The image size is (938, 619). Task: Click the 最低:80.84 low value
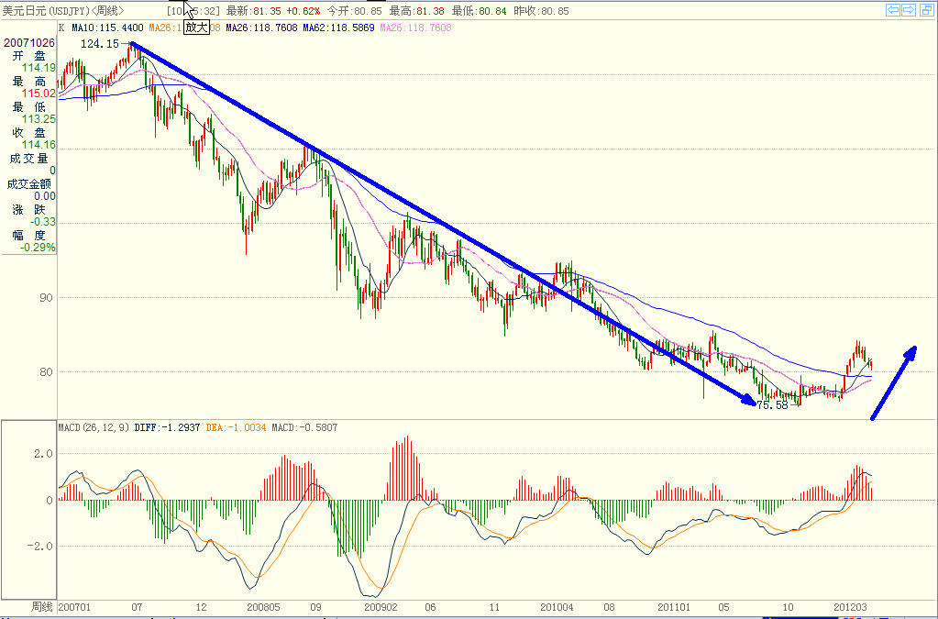click(x=479, y=11)
